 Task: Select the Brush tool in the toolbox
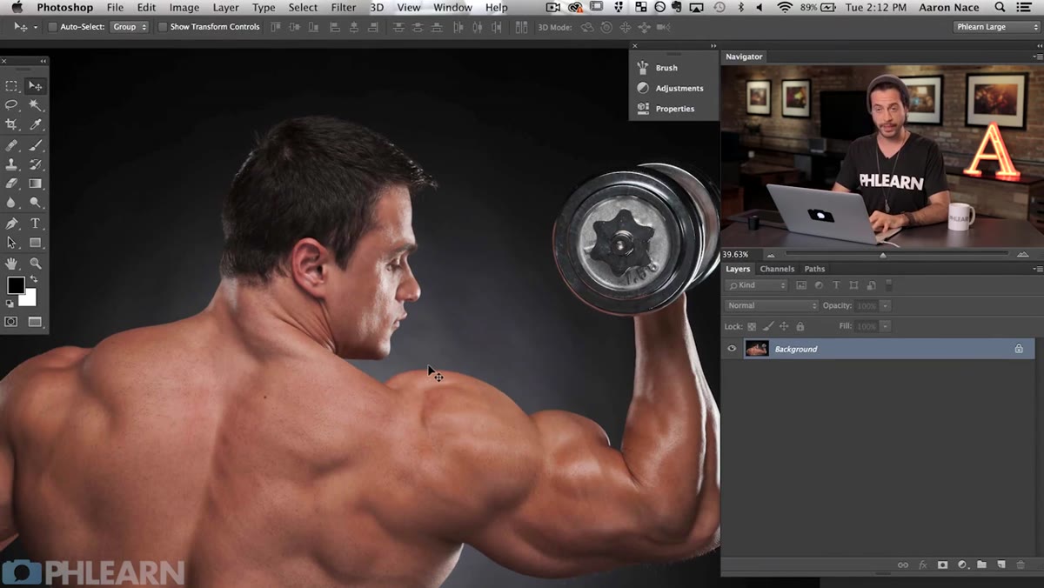[36, 144]
